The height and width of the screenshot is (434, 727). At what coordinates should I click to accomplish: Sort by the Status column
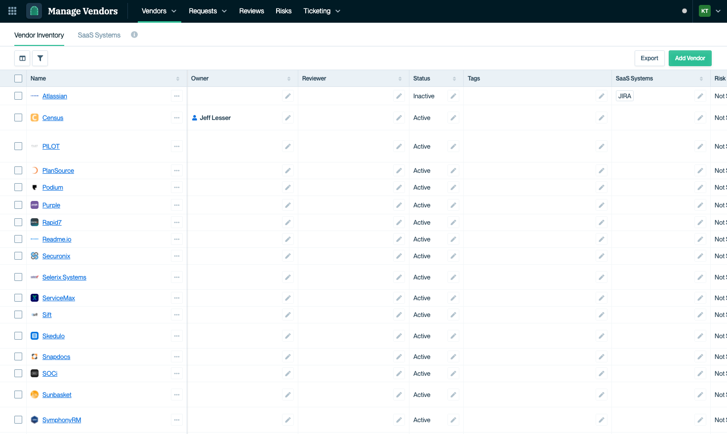coord(454,79)
